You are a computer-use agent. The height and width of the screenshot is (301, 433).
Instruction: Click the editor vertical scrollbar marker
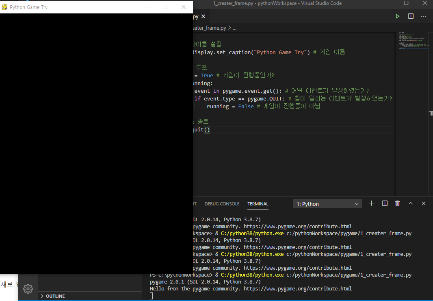431,113
